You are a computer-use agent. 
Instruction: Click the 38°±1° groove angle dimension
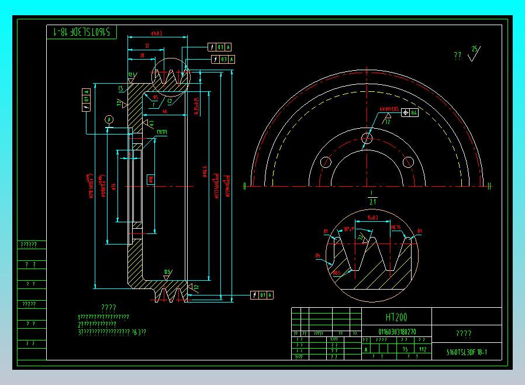coord(349,229)
